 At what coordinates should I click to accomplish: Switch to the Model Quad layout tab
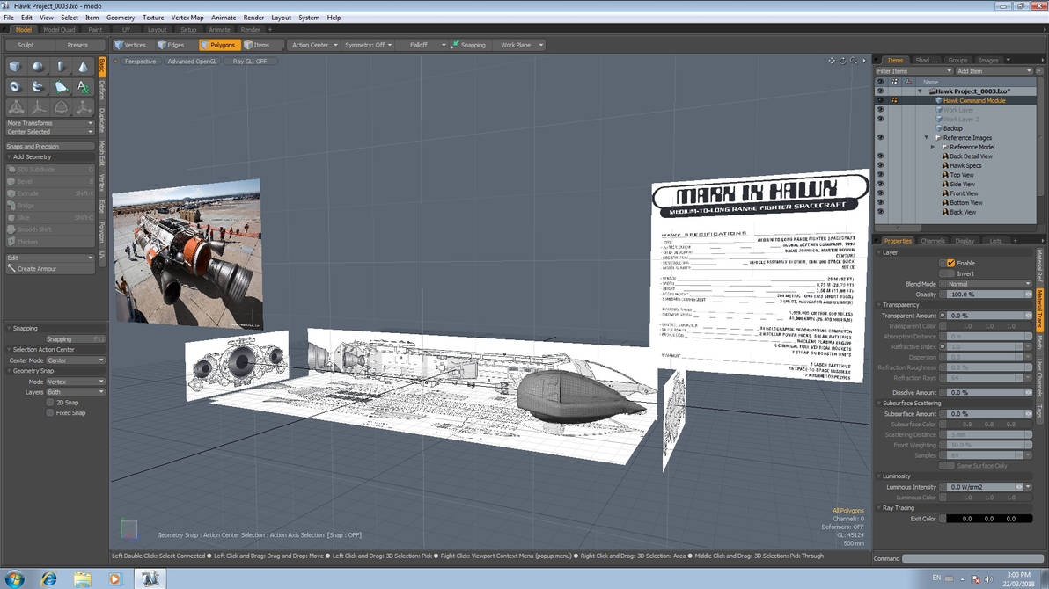(60, 29)
